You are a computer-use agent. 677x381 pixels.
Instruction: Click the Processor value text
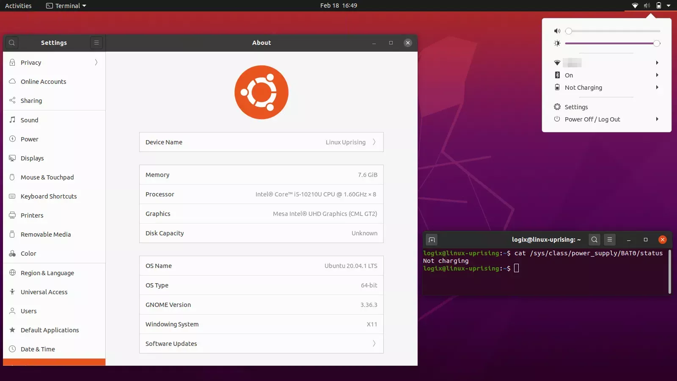pos(316,194)
